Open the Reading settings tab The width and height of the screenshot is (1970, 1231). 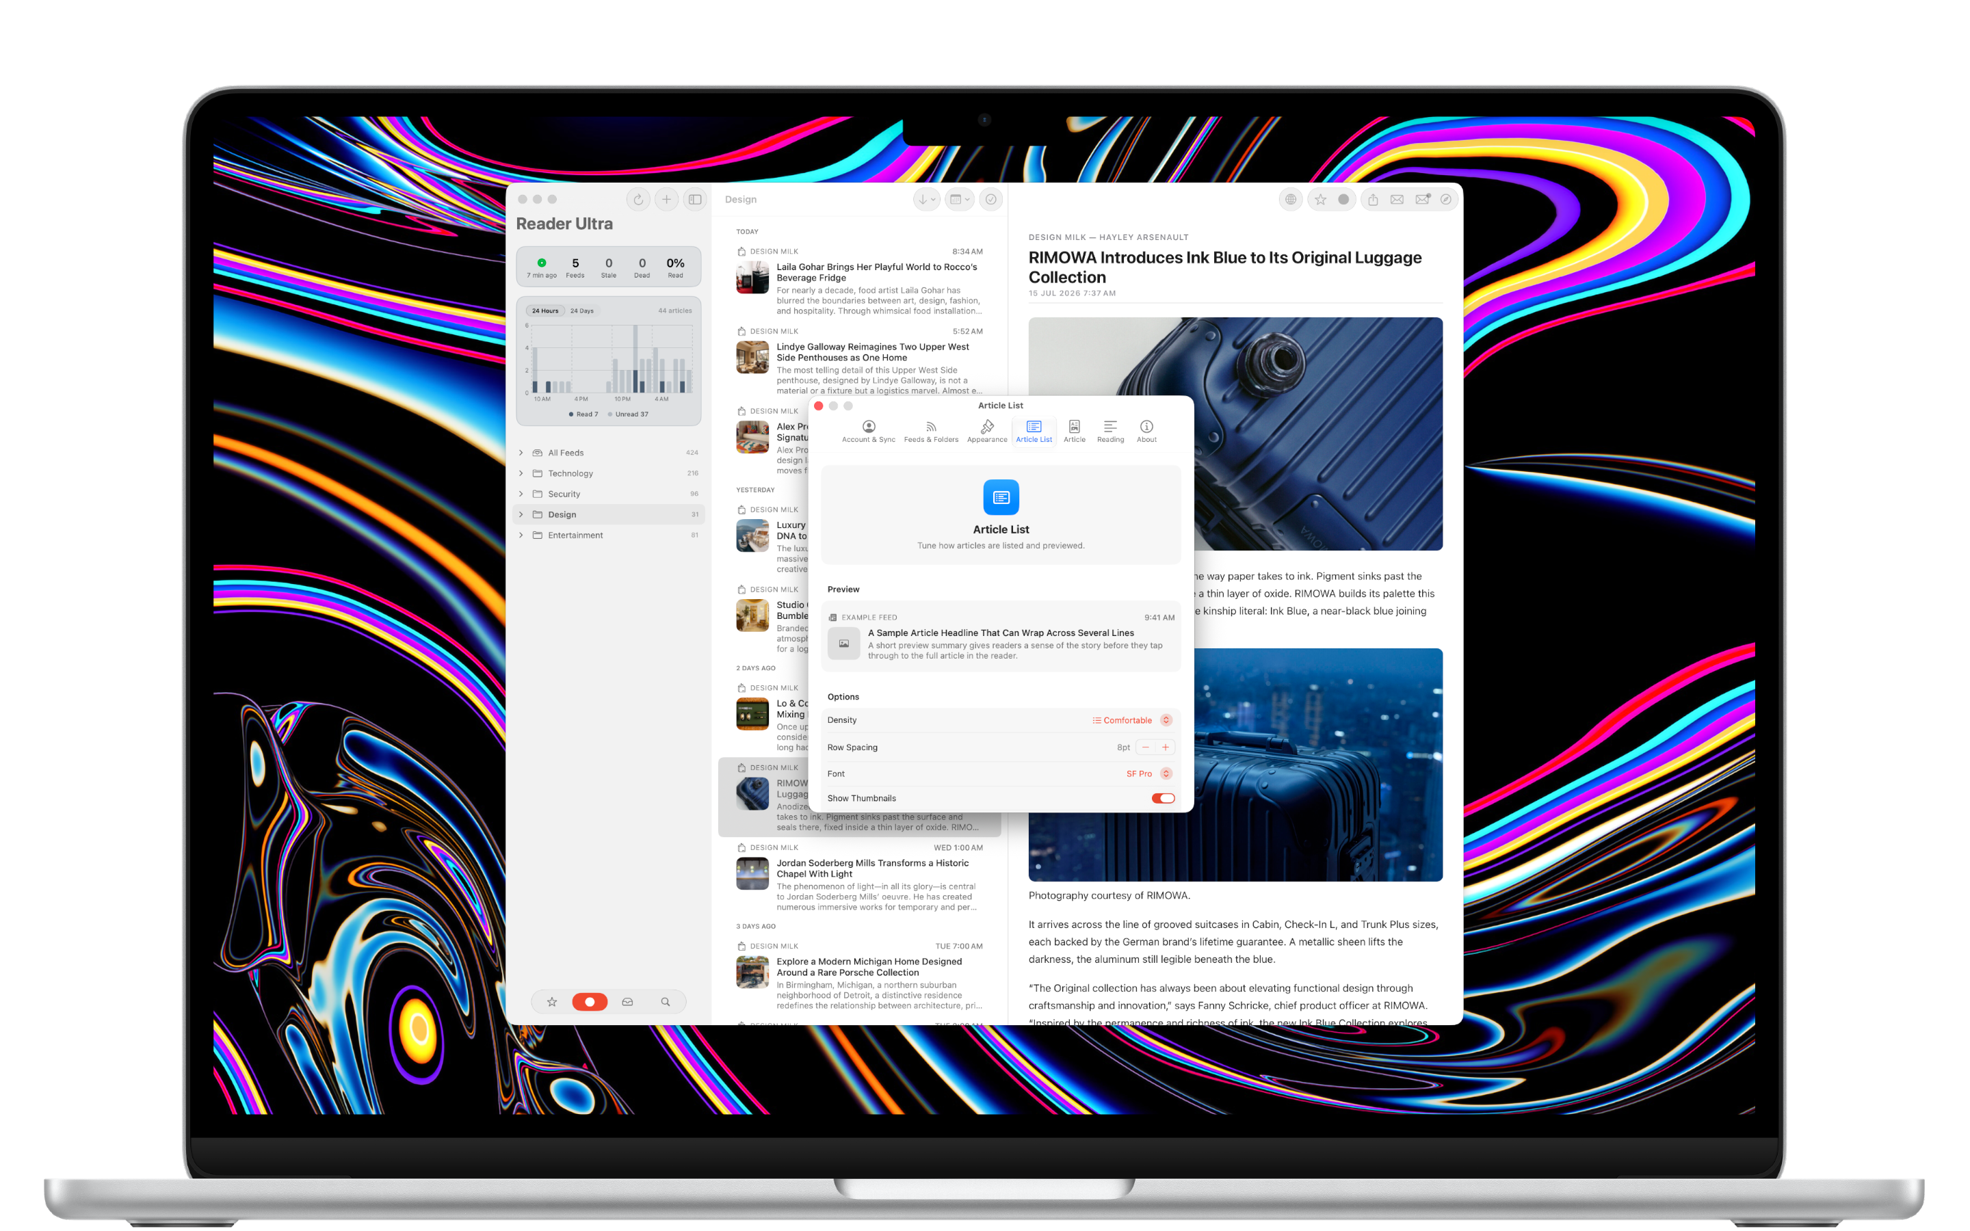click(x=1110, y=432)
